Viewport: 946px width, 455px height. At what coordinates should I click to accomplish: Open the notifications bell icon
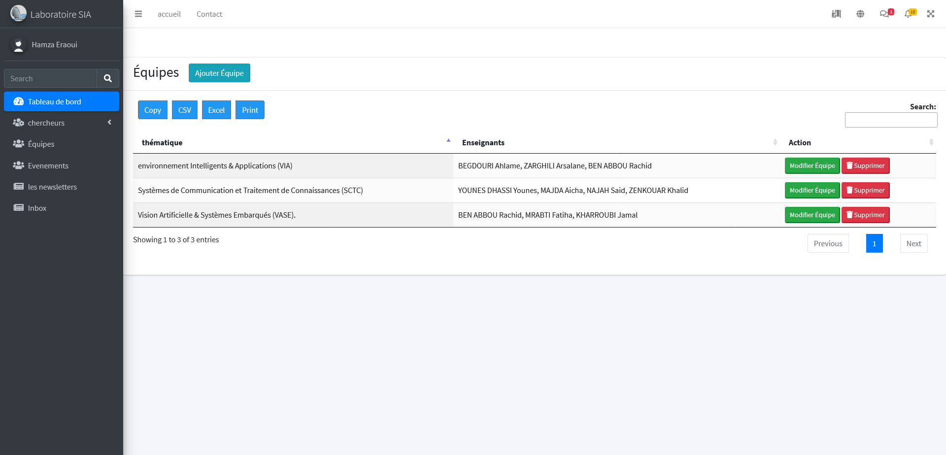pyautogui.click(x=910, y=14)
